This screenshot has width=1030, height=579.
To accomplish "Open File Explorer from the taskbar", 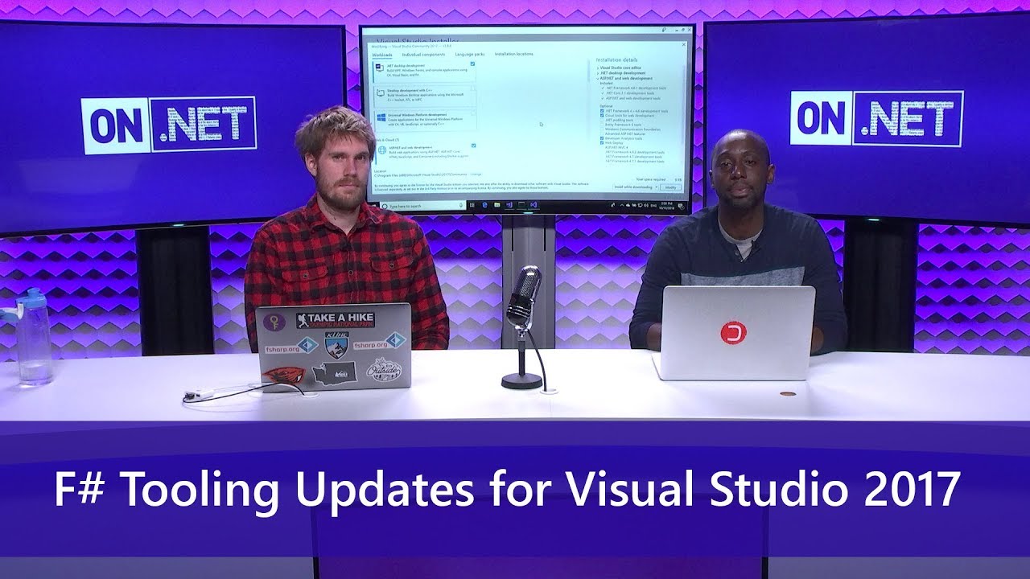I will pos(497,205).
